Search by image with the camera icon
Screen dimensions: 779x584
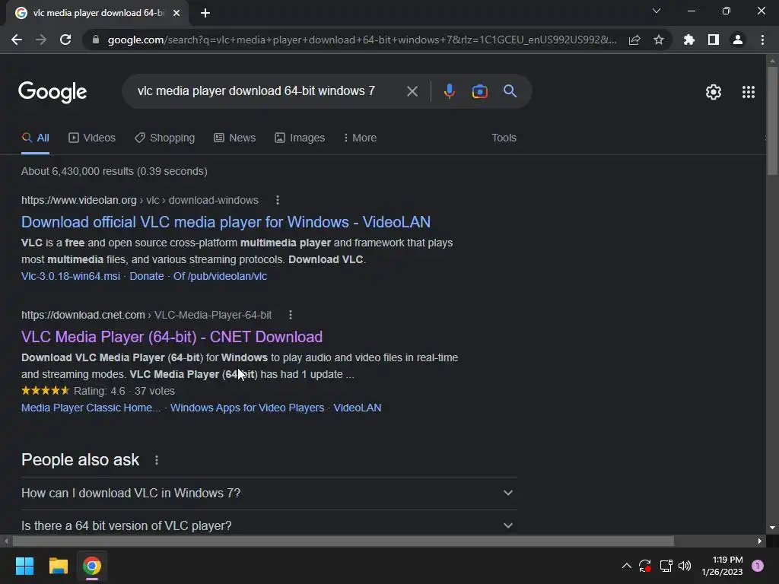point(479,91)
